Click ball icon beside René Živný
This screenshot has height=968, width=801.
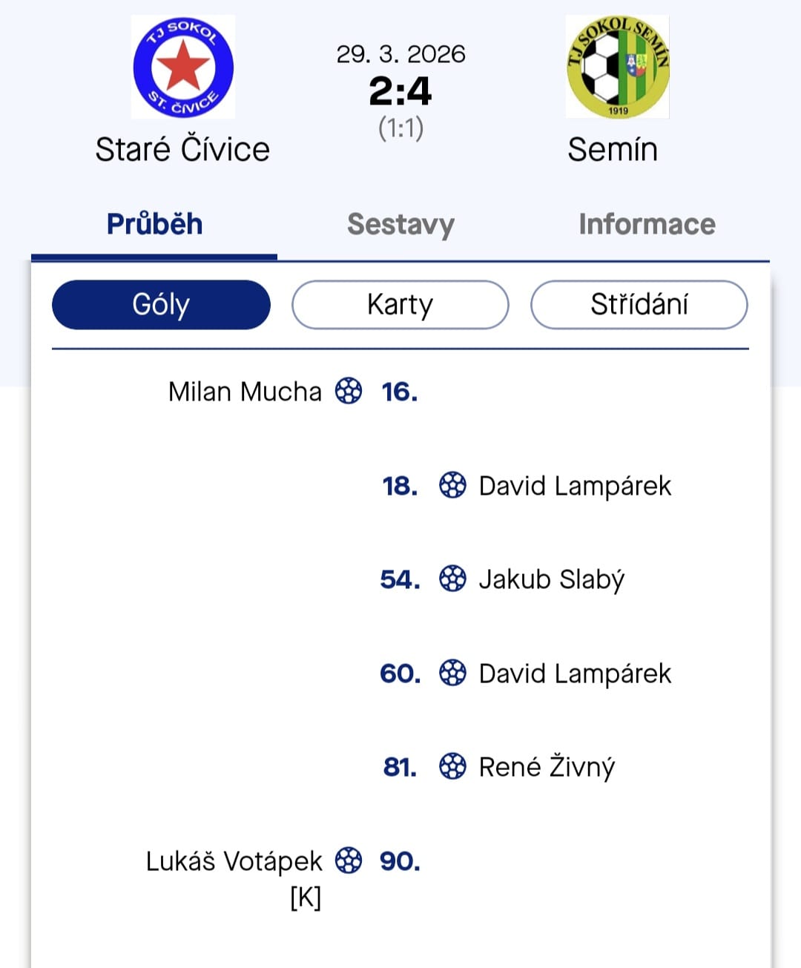pyautogui.click(x=452, y=766)
